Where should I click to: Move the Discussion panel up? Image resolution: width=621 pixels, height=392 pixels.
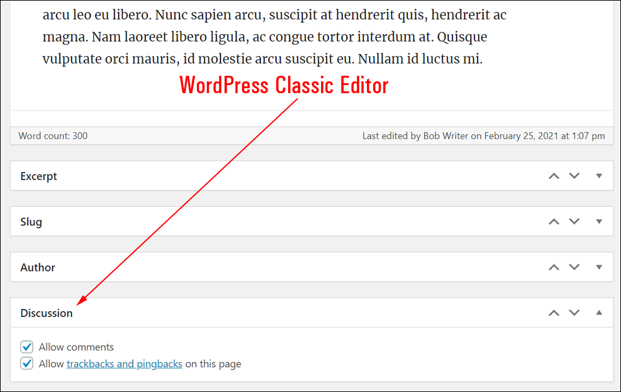pyautogui.click(x=554, y=313)
